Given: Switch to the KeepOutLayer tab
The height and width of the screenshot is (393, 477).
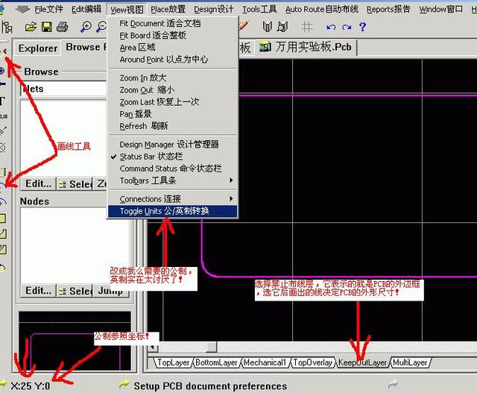Looking at the screenshot, I should [362, 362].
